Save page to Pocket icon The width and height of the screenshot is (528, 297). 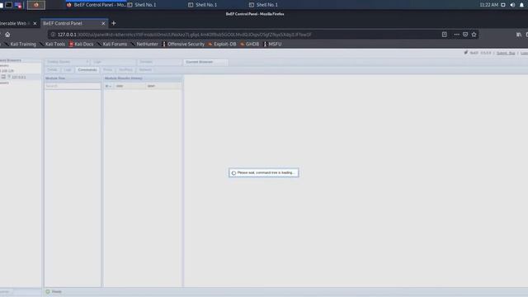tap(465, 35)
